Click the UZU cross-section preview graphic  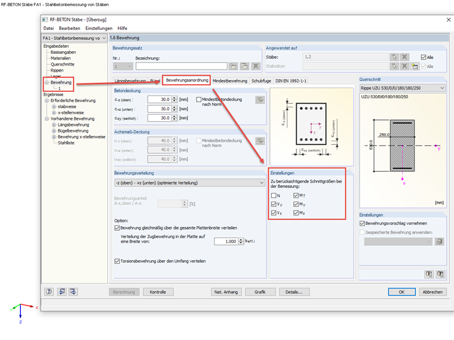(403, 150)
